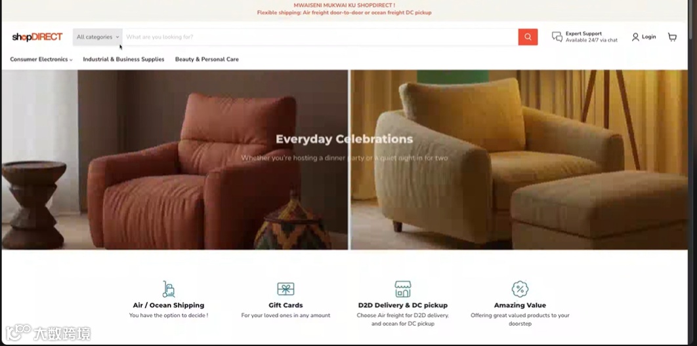This screenshot has width=697, height=346.
Task: Focus the 'What are you looking for?' search field
Action: [x=320, y=37]
